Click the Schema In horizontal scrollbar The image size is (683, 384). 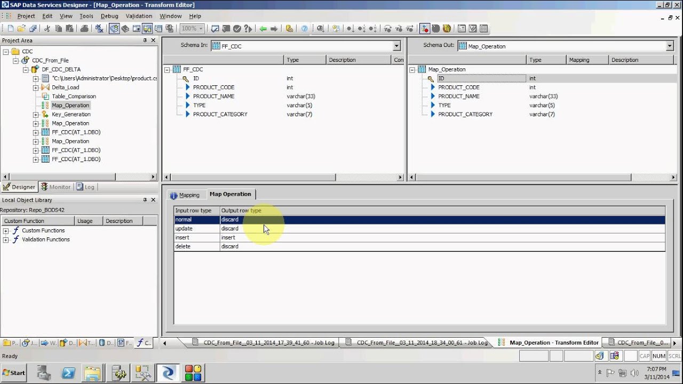point(283,178)
